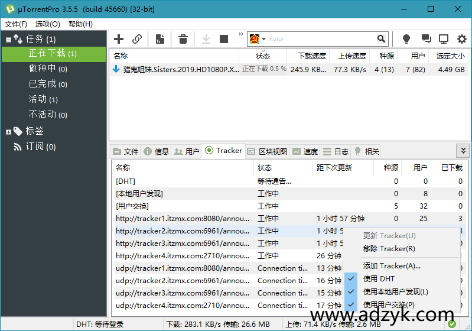
Task: Select the 猎鬼姐妹.Sisters.2019 torrent row
Action: 288,70
